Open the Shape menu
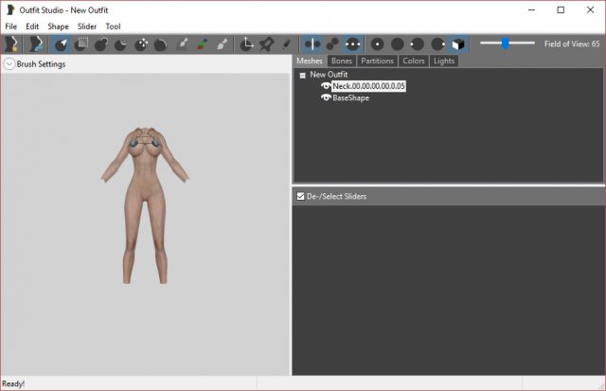 (59, 27)
